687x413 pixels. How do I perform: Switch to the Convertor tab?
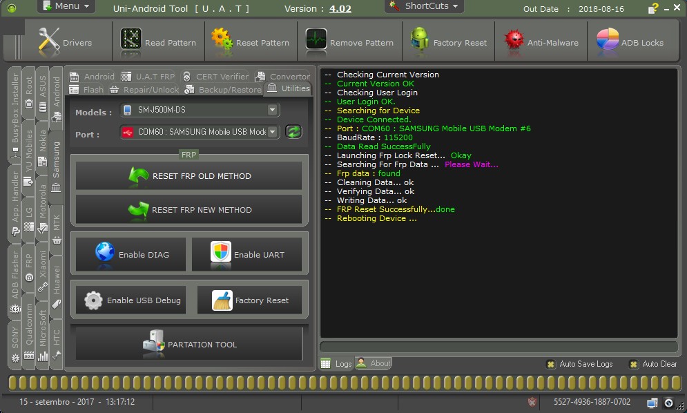click(x=282, y=76)
